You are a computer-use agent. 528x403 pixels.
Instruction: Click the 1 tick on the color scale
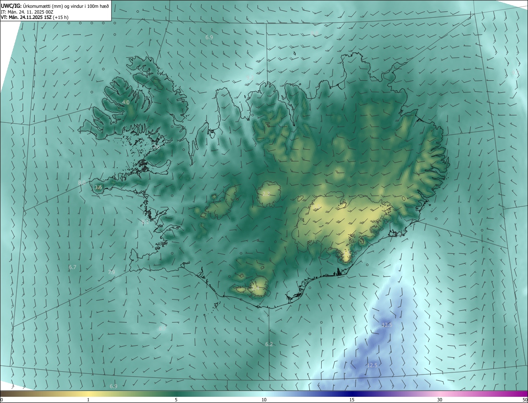(88, 400)
